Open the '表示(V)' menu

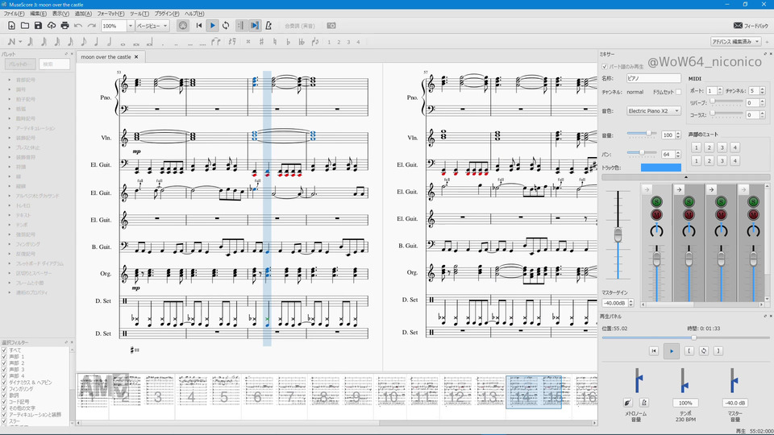tap(60, 14)
